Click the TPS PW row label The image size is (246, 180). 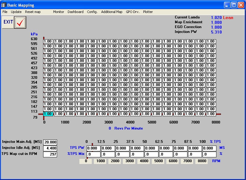(x=77, y=148)
